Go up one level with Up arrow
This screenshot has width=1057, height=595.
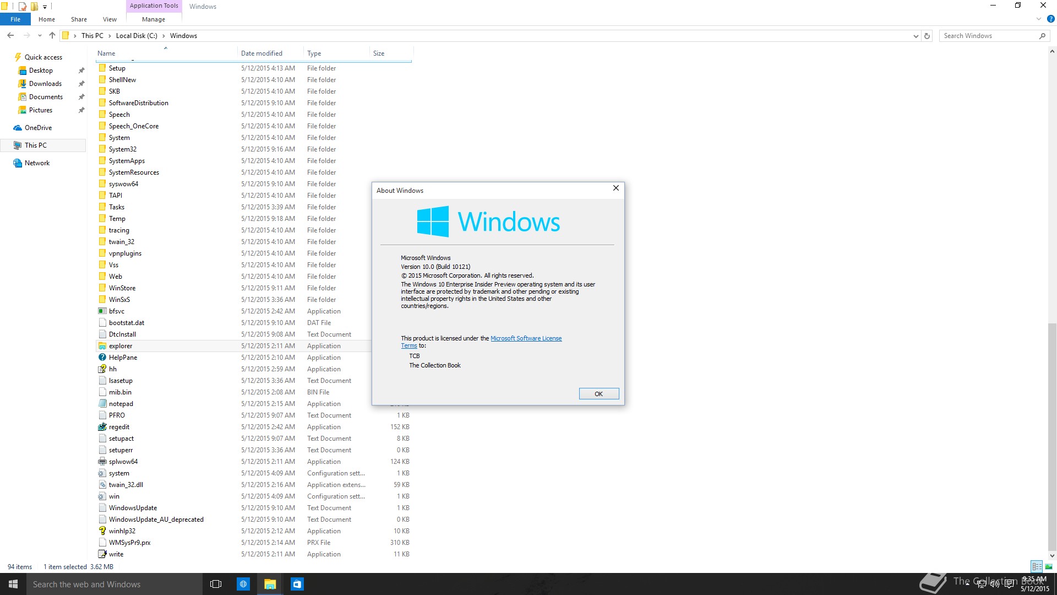(x=52, y=35)
